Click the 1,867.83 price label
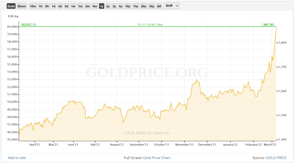Image resolution: width=294 pixels, height=163 pixels. point(267,25)
